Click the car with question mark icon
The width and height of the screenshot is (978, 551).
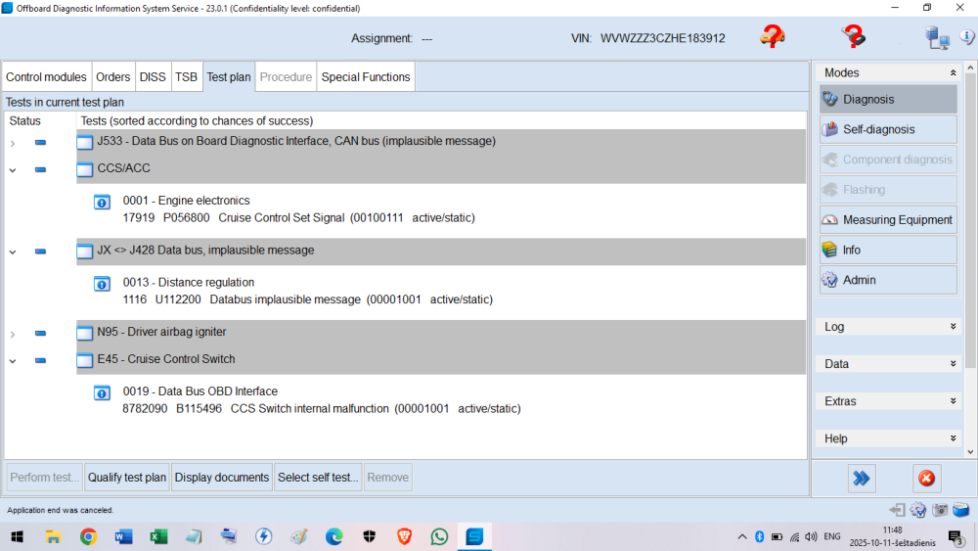point(773,37)
